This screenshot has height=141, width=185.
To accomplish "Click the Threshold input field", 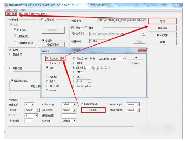I will click(29, 121).
